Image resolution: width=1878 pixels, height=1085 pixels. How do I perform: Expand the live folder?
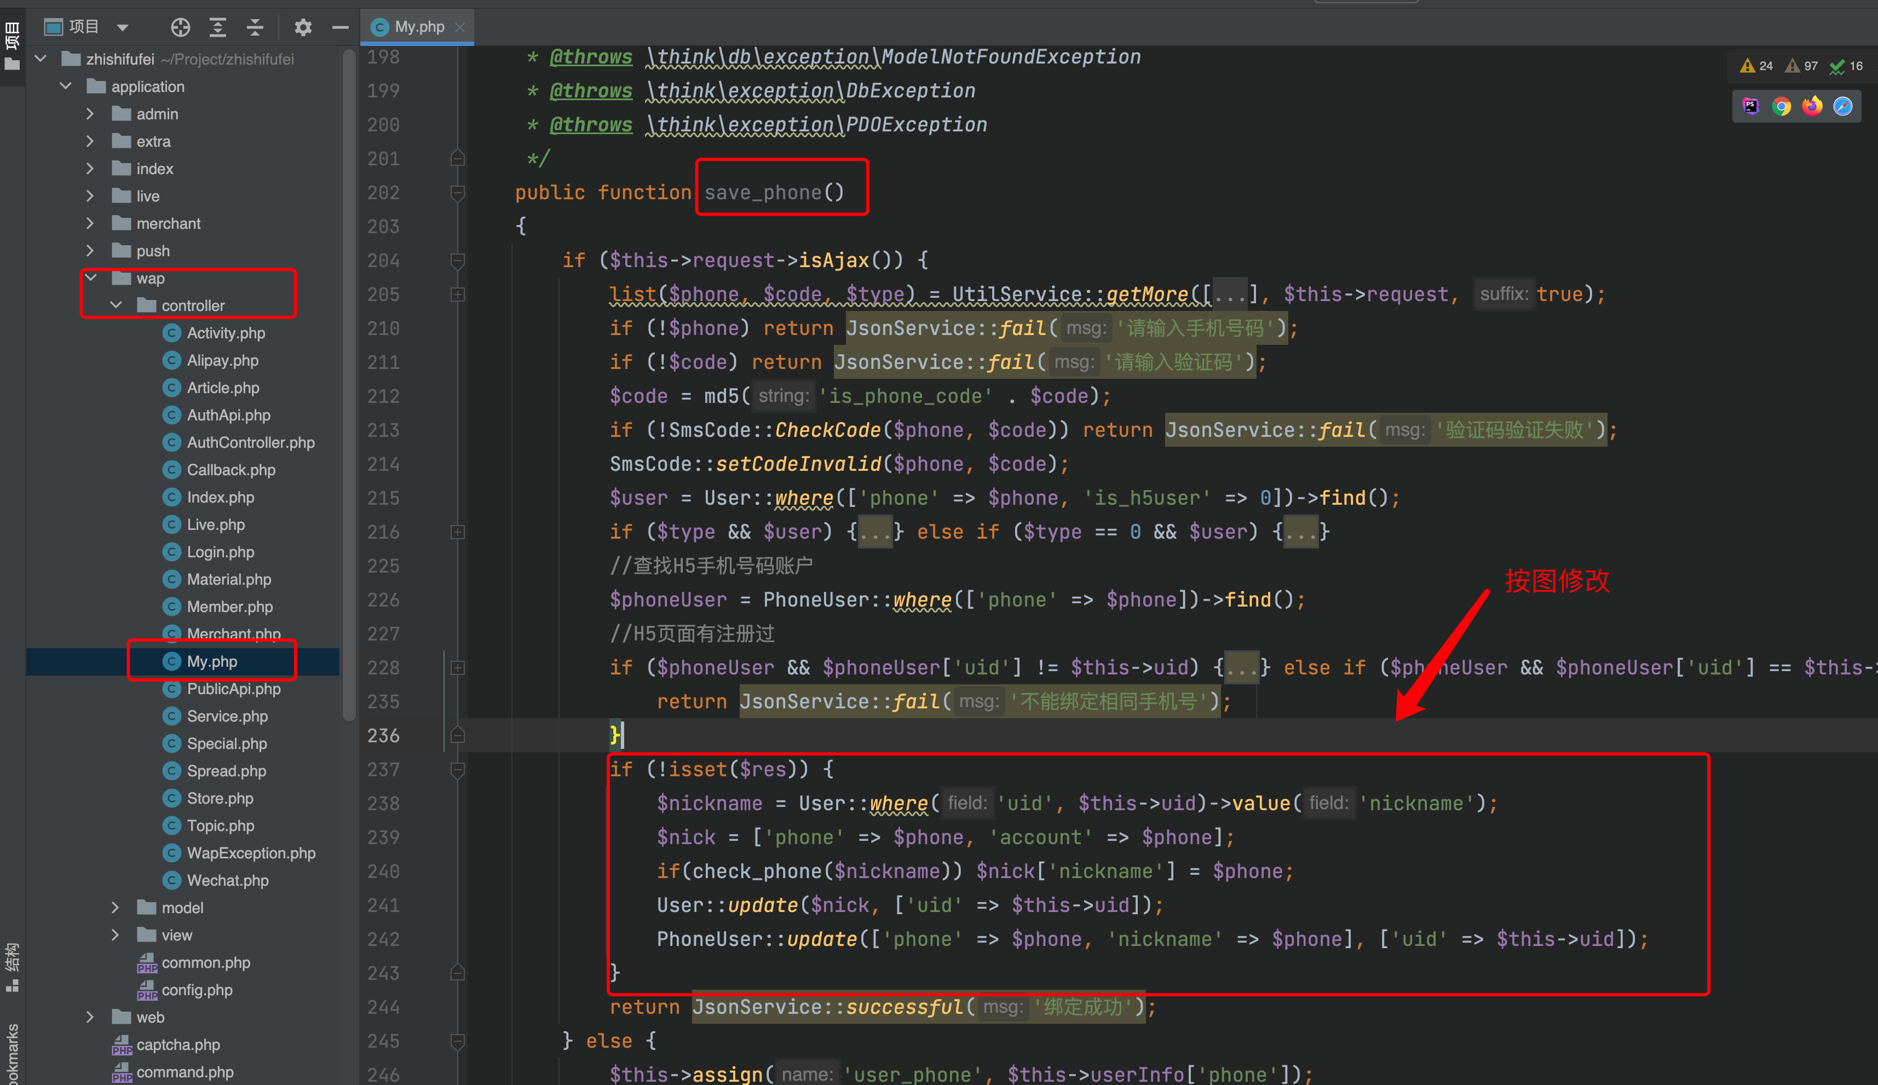[x=90, y=196]
